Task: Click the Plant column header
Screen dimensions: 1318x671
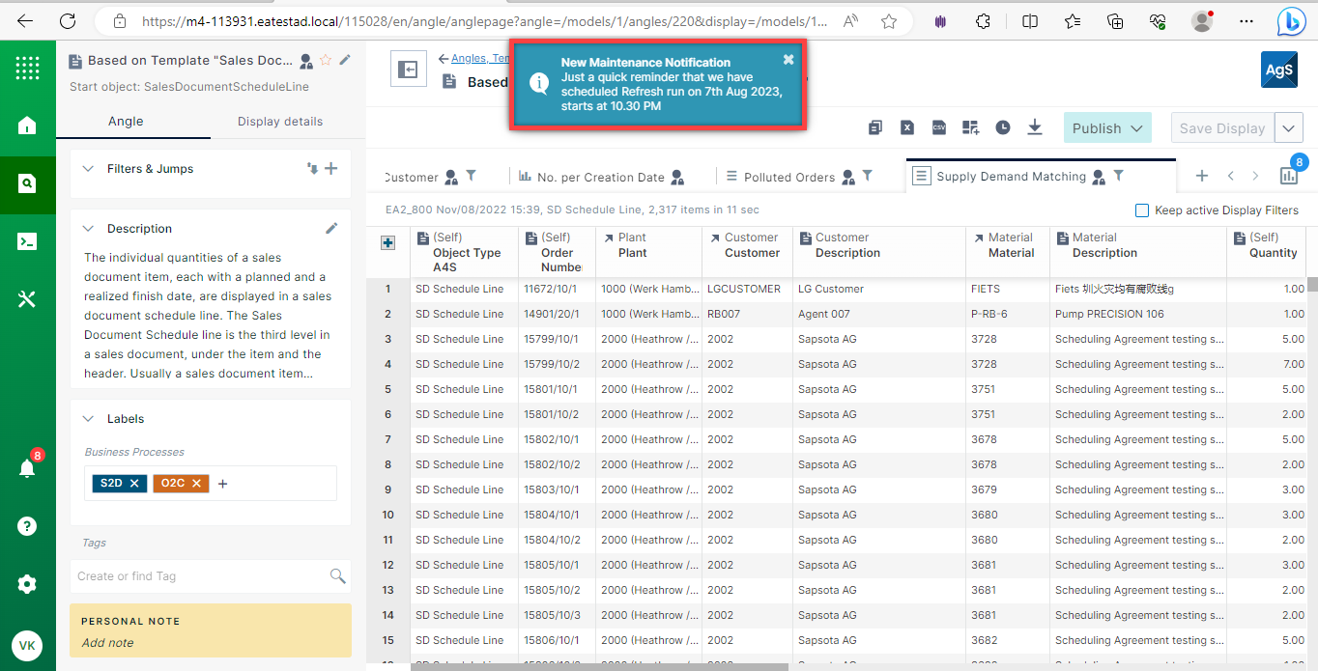Action: click(x=648, y=253)
